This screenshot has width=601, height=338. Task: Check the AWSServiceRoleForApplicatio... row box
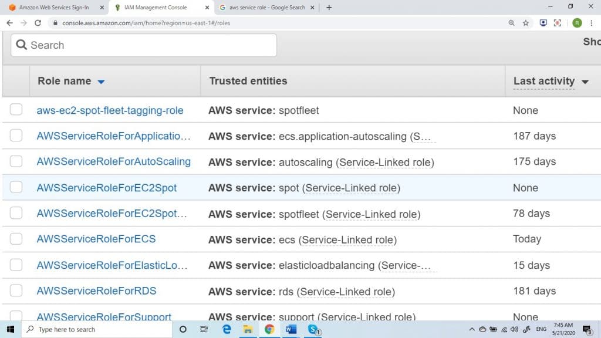[16, 136]
